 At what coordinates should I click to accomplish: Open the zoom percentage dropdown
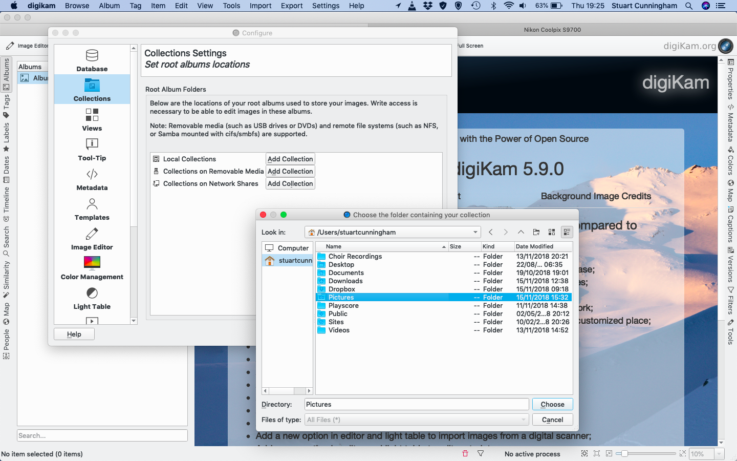tap(719, 454)
